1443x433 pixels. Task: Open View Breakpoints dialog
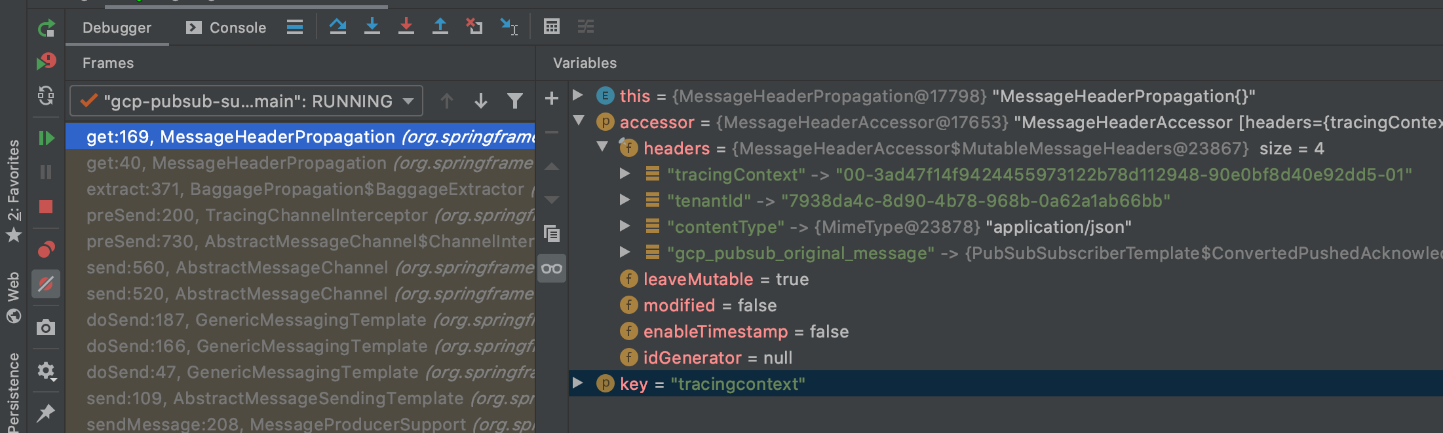click(46, 249)
